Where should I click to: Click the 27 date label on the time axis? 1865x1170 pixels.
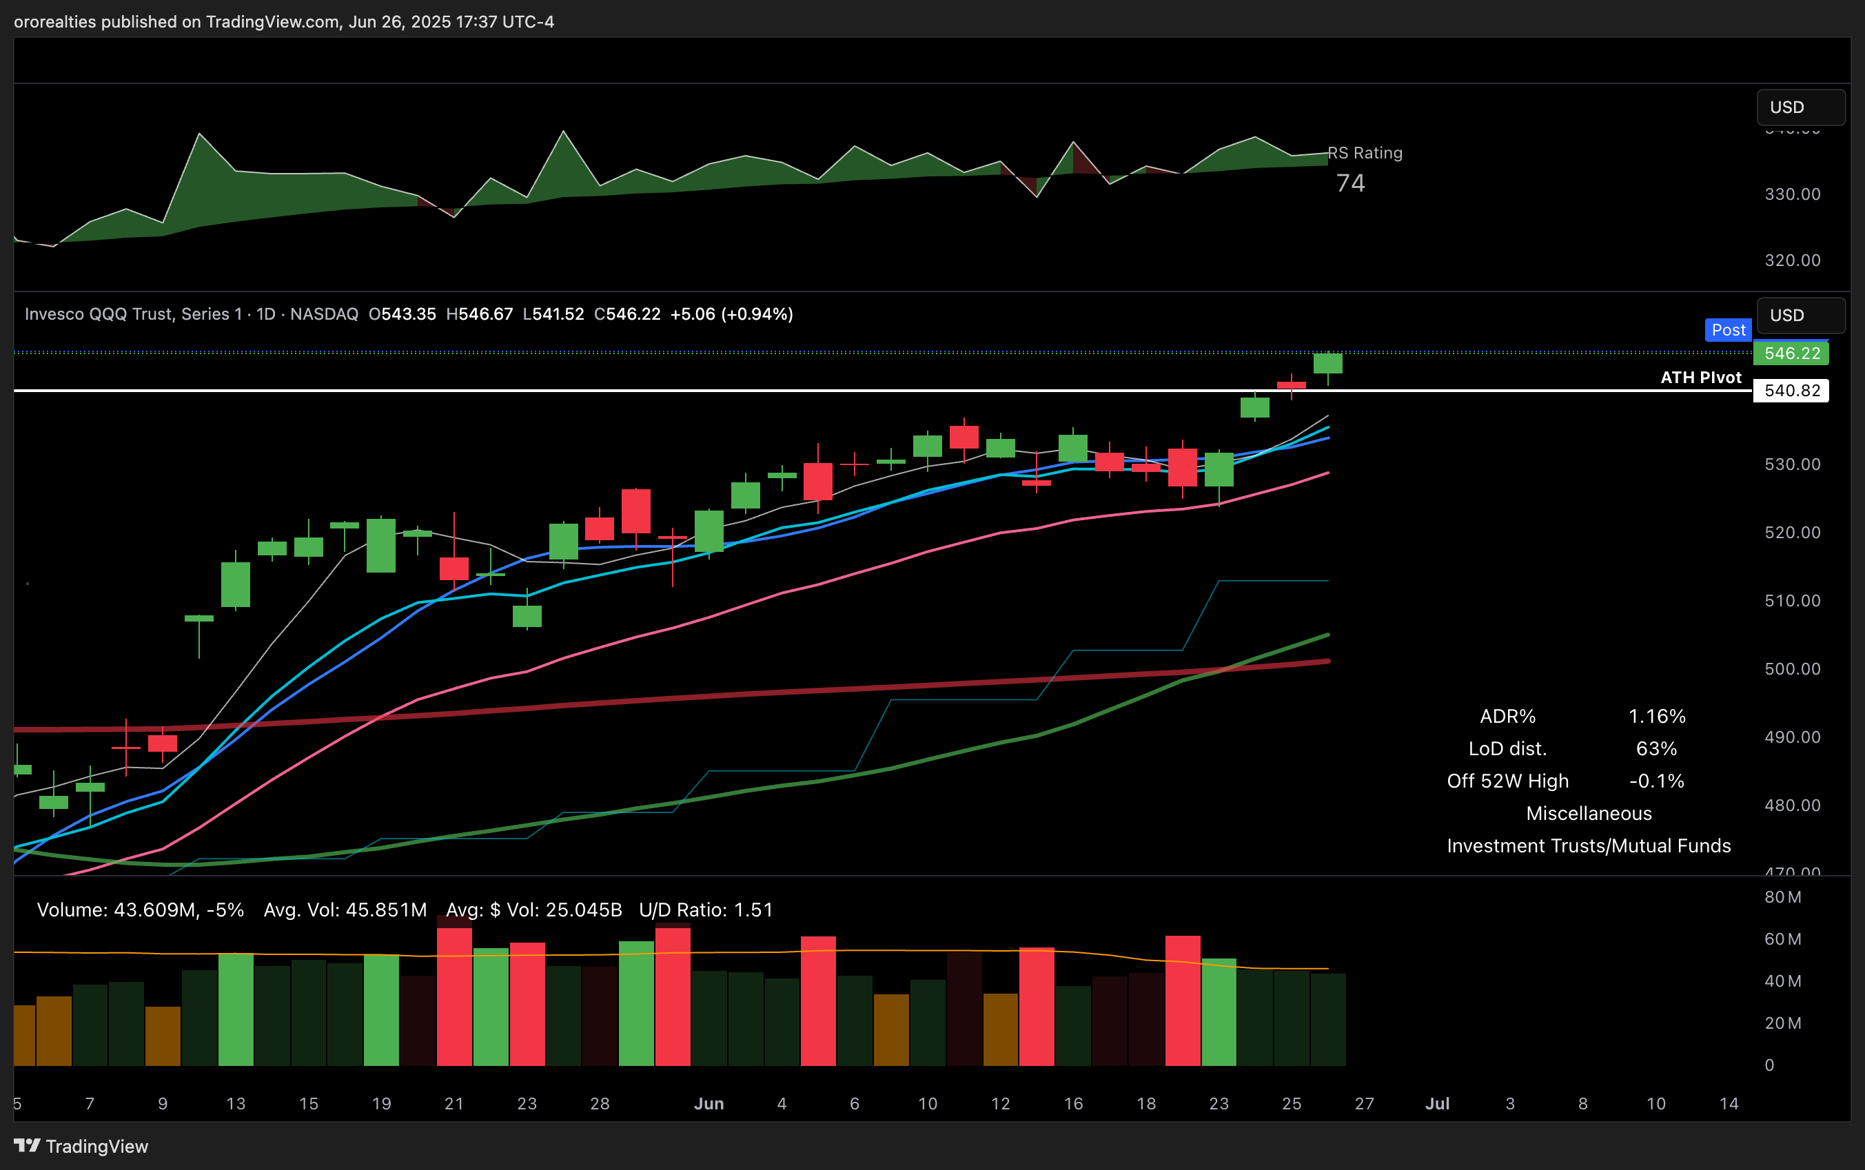(x=1365, y=1105)
